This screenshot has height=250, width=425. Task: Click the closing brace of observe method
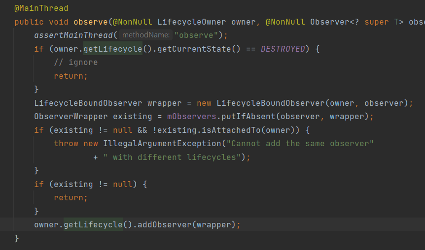click(x=17, y=238)
